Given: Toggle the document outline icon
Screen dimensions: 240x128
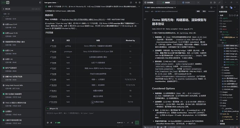Looking at the screenshot, I should point(145,19).
